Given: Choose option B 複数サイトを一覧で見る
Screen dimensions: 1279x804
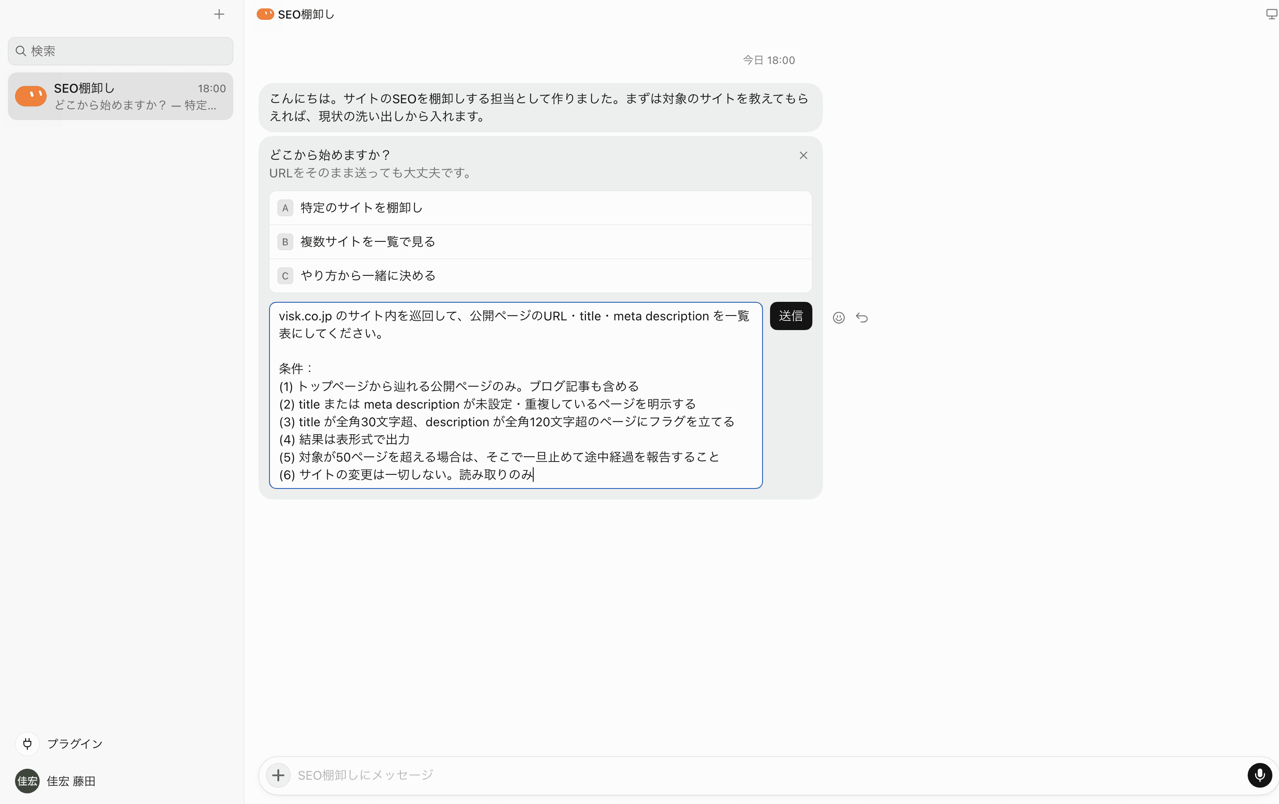Looking at the screenshot, I should (x=540, y=242).
